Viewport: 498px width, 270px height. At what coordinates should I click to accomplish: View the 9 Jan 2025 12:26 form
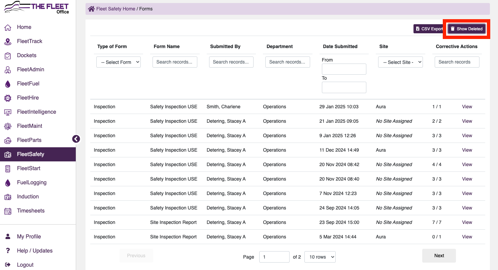(467, 136)
